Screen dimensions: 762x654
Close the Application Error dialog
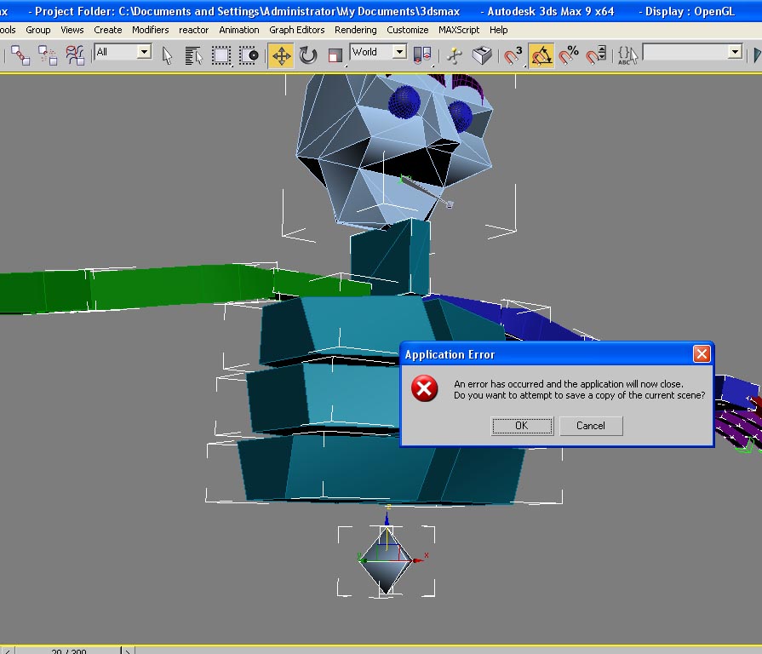tap(702, 353)
